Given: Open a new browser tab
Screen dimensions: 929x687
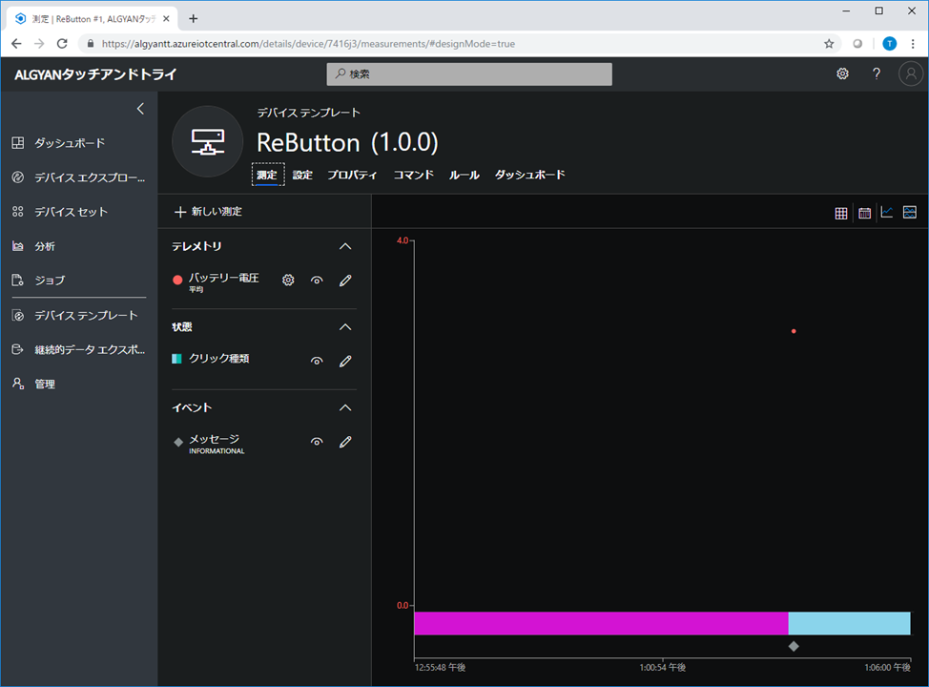Looking at the screenshot, I should pyautogui.click(x=194, y=18).
